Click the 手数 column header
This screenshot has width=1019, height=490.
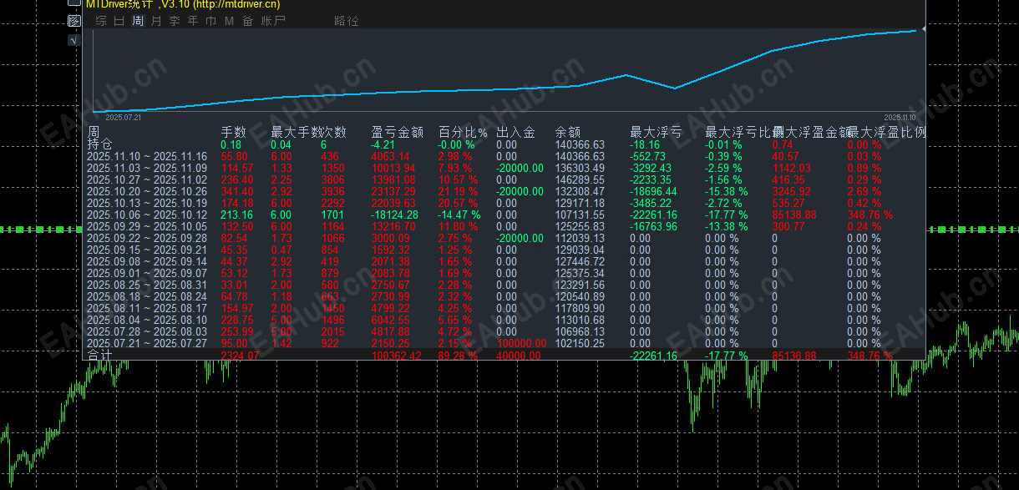coord(233,132)
